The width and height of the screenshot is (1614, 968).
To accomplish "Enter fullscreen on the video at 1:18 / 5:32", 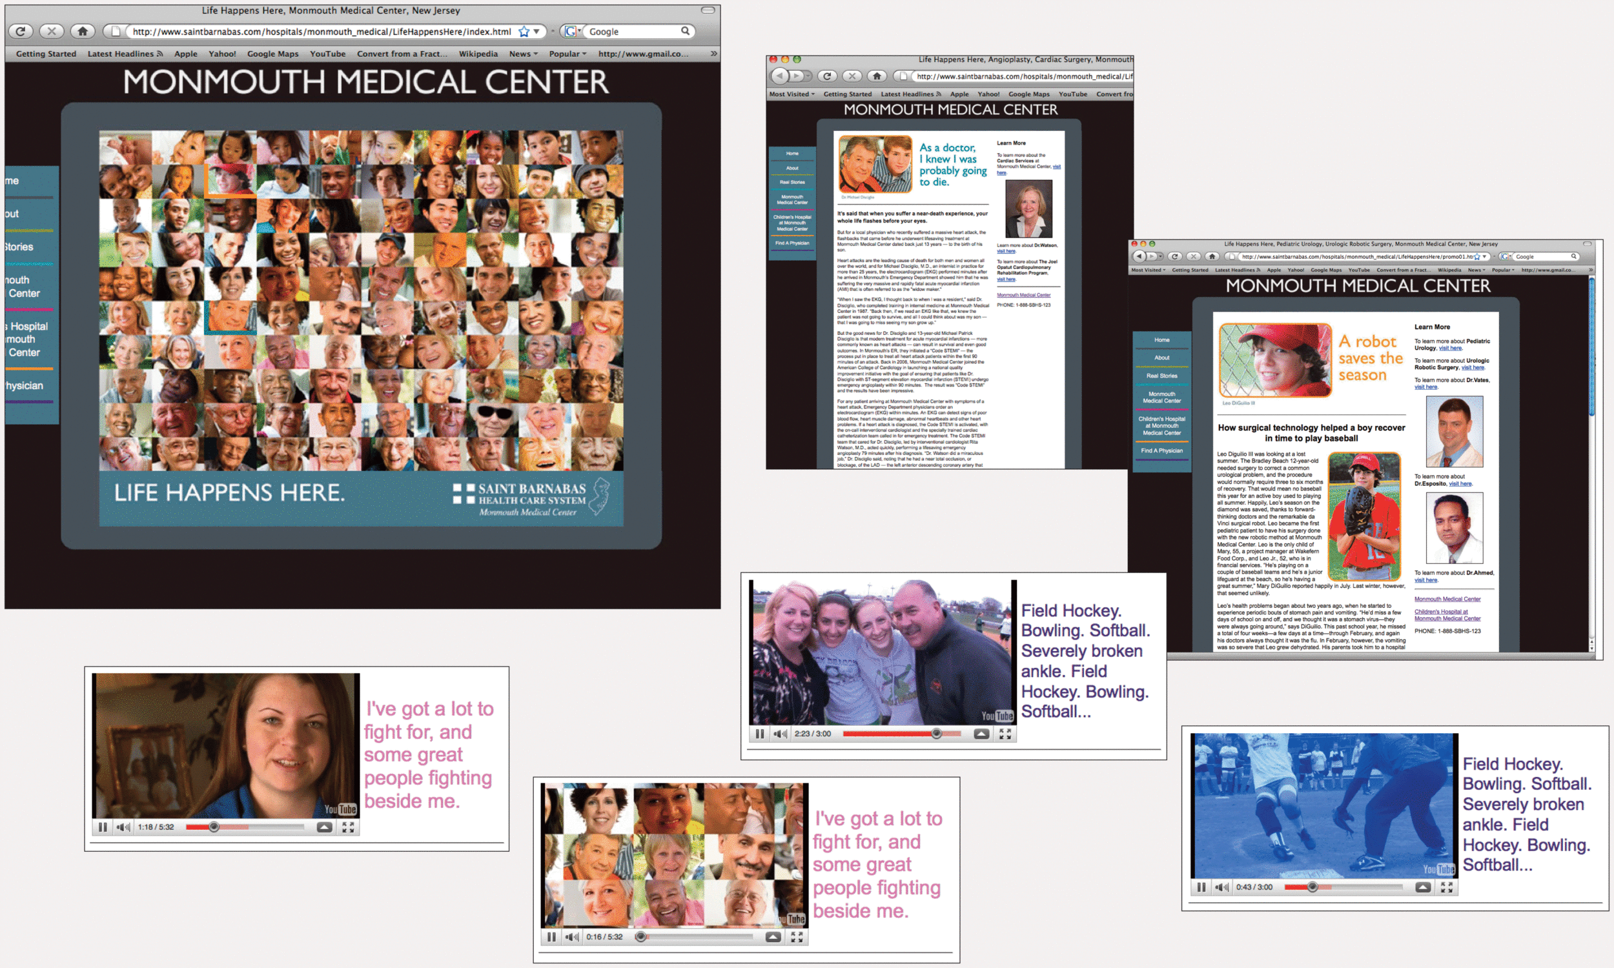I will (349, 827).
